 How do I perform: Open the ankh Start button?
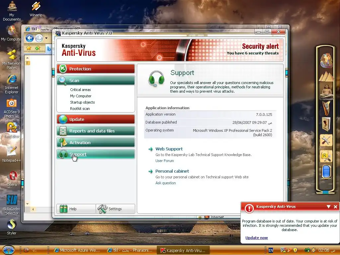pyautogui.click(x=8, y=250)
